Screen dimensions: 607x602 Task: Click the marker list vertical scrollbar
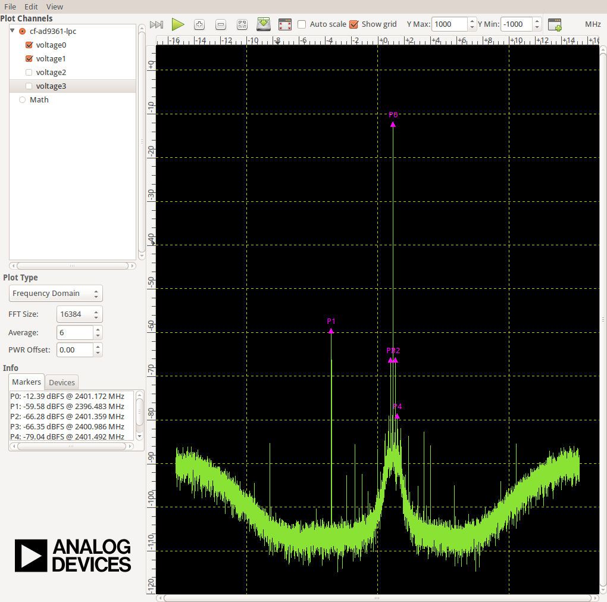[140, 415]
